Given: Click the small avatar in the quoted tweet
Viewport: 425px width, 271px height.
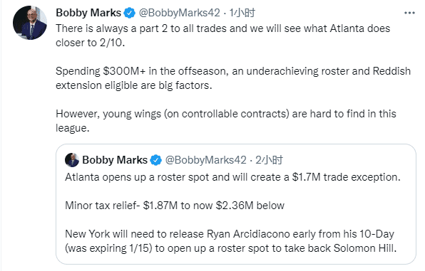Looking at the screenshot, I should [72, 160].
